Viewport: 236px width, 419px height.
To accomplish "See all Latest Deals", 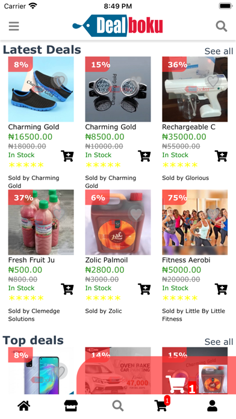I will [219, 51].
